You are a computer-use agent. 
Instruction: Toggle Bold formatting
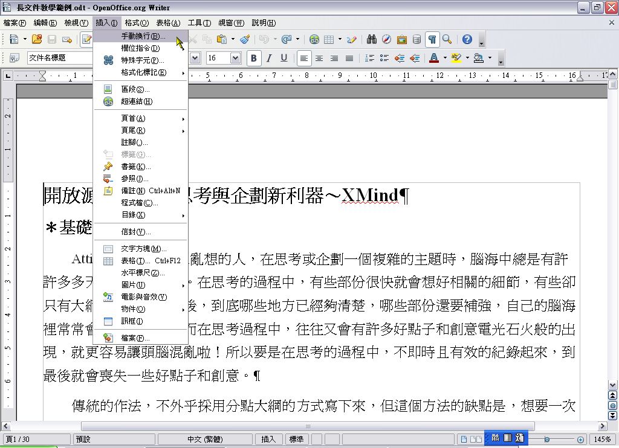(x=254, y=59)
